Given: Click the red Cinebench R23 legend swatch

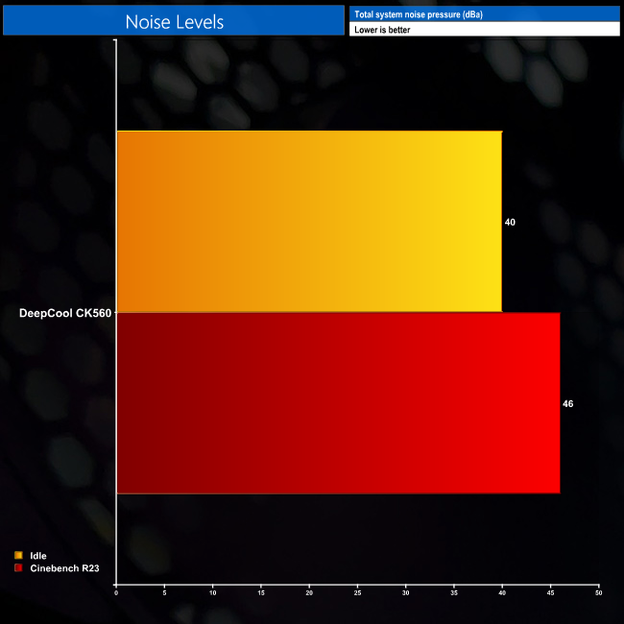Looking at the screenshot, I should pos(18,568).
